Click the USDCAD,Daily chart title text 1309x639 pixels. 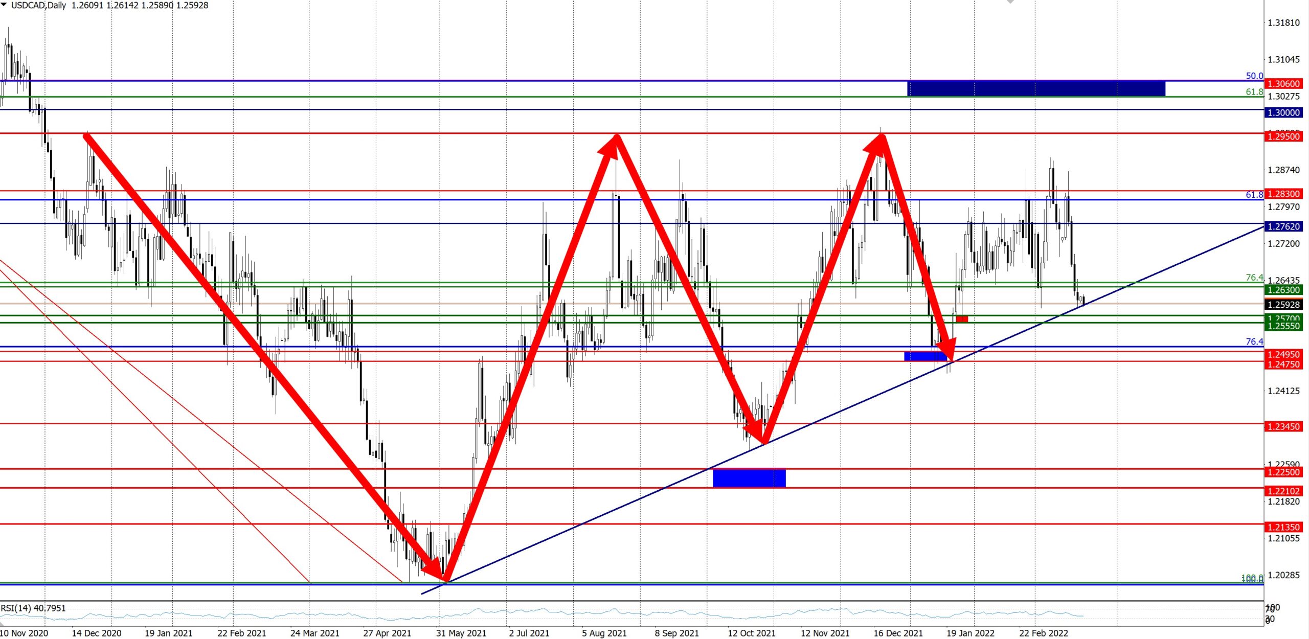(x=38, y=5)
